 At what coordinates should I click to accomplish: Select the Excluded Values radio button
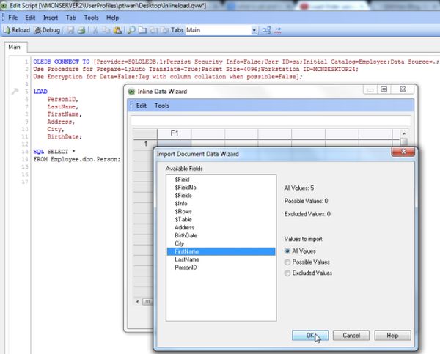(287, 273)
